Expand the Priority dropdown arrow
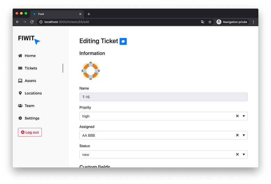Viewport: 271px width, 184px height. click(x=244, y=116)
